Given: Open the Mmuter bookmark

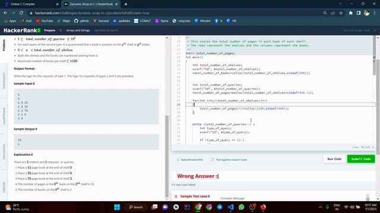Looking at the screenshot, I should point(202,21).
